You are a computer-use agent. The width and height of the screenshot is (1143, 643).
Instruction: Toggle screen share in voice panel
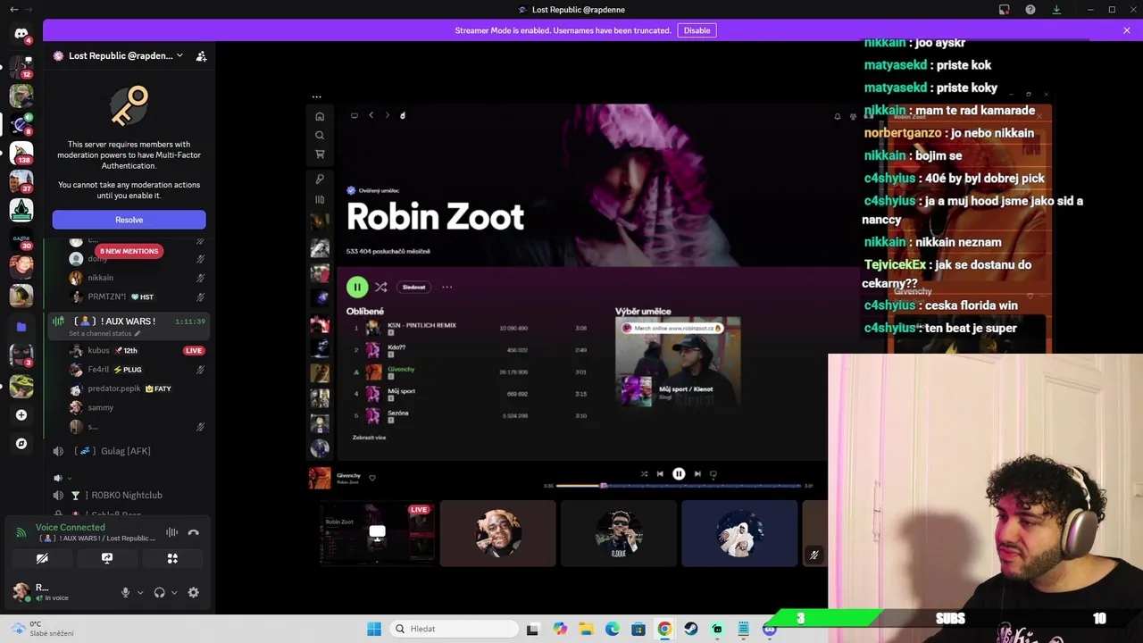pos(107,558)
